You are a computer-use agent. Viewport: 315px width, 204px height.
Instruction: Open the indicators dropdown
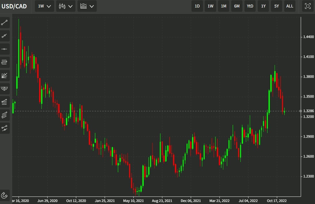[87, 6]
